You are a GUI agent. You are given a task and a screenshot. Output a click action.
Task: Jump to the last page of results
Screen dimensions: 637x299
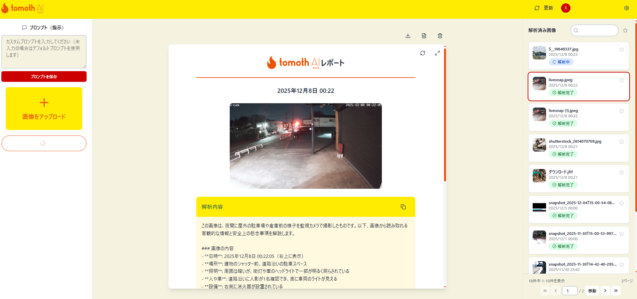coord(616,291)
